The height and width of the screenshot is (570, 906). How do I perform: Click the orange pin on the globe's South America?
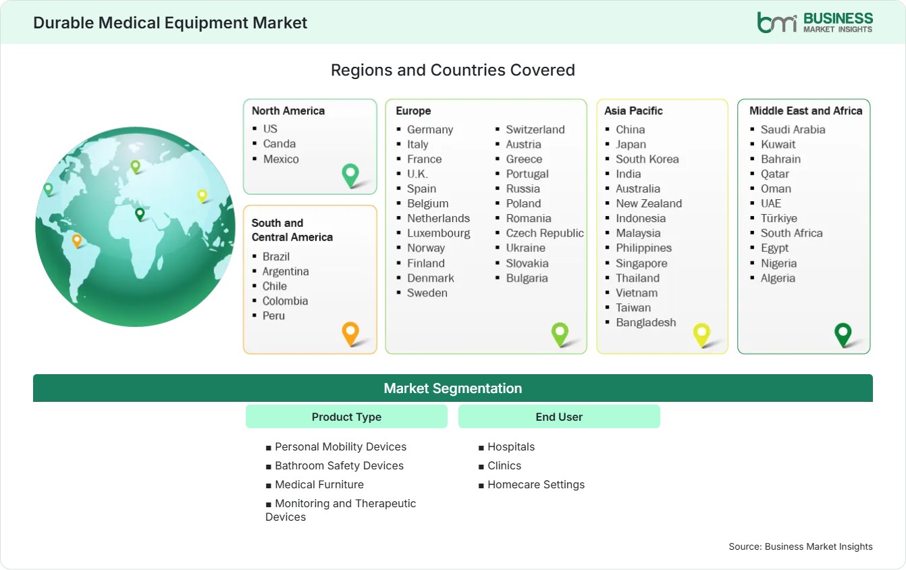pos(77,240)
